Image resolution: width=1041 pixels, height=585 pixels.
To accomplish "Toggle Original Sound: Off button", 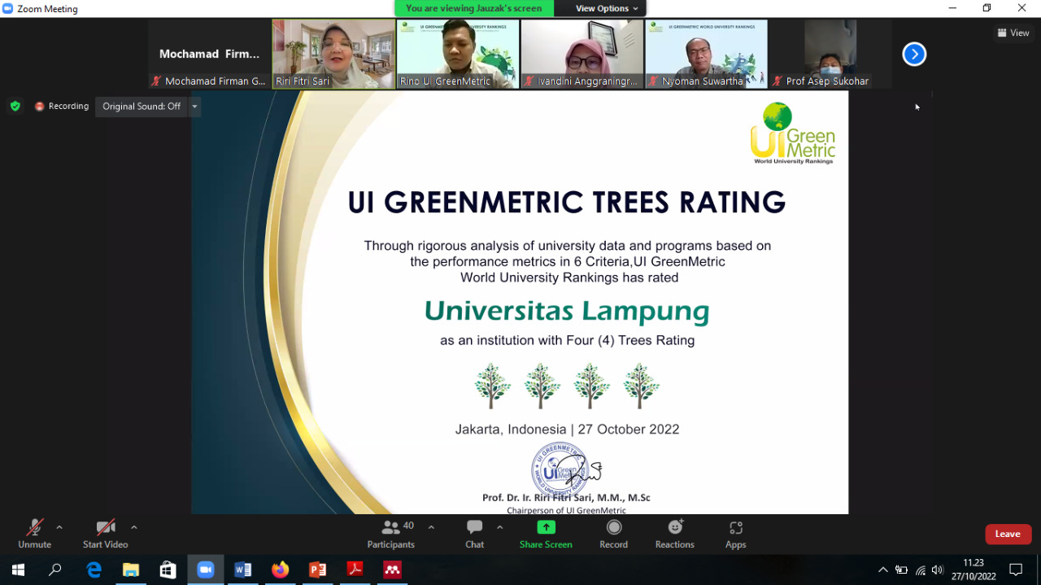I will tap(142, 107).
